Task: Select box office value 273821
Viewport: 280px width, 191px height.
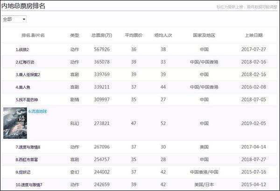Action: [102, 124]
